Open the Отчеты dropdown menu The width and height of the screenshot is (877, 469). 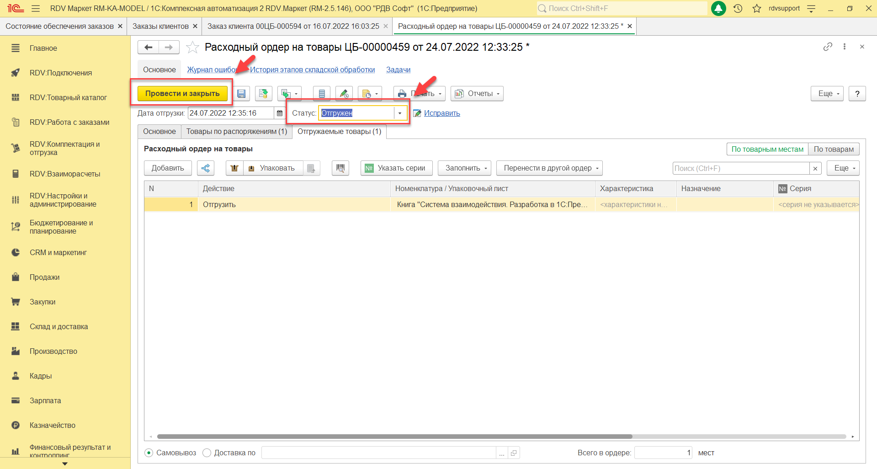pos(477,94)
